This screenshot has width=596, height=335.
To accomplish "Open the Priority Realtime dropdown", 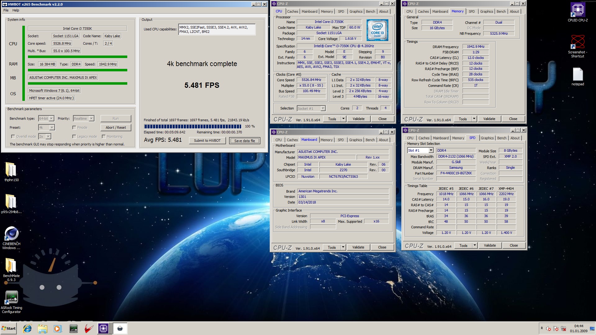I will (x=84, y=118).
